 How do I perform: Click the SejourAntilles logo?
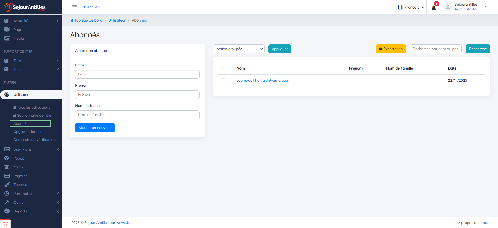tap(25, 7)
